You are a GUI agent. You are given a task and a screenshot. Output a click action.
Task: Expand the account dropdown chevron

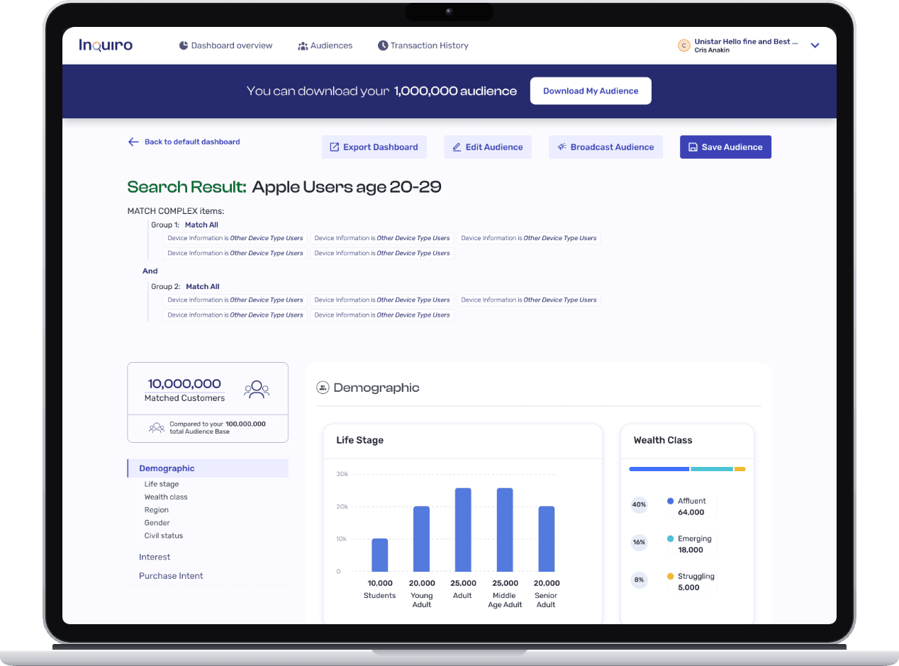click(x=815, y=45)
